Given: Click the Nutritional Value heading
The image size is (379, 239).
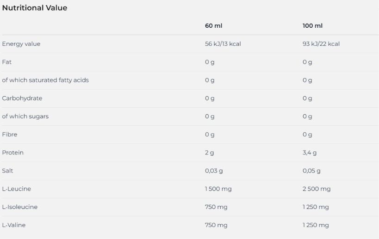Looking at the screenshot, I should pyautogui.click(x=35, y=8).
